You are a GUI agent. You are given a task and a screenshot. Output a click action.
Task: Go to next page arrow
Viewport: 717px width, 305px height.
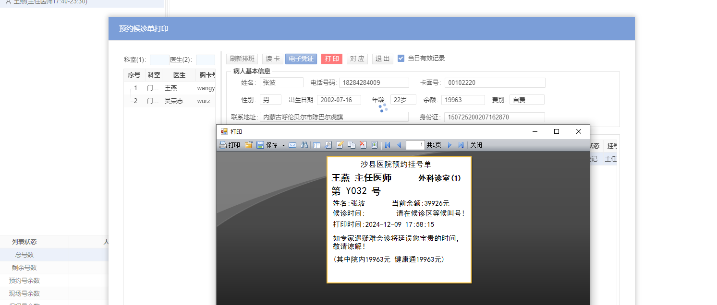click(x=450, y=145)
